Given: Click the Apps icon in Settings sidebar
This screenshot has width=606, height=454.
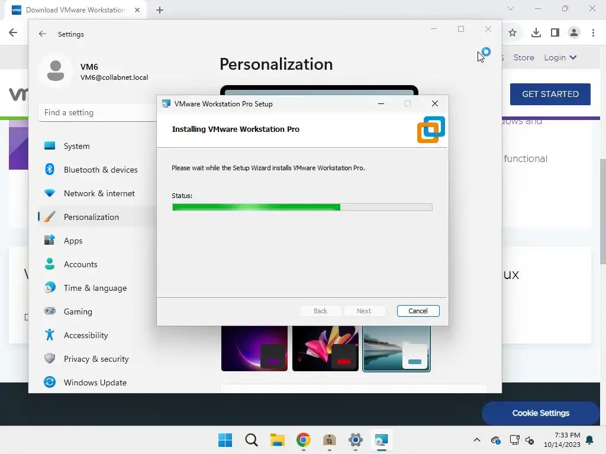Looking at the screenshot, I should click(50, 240).
